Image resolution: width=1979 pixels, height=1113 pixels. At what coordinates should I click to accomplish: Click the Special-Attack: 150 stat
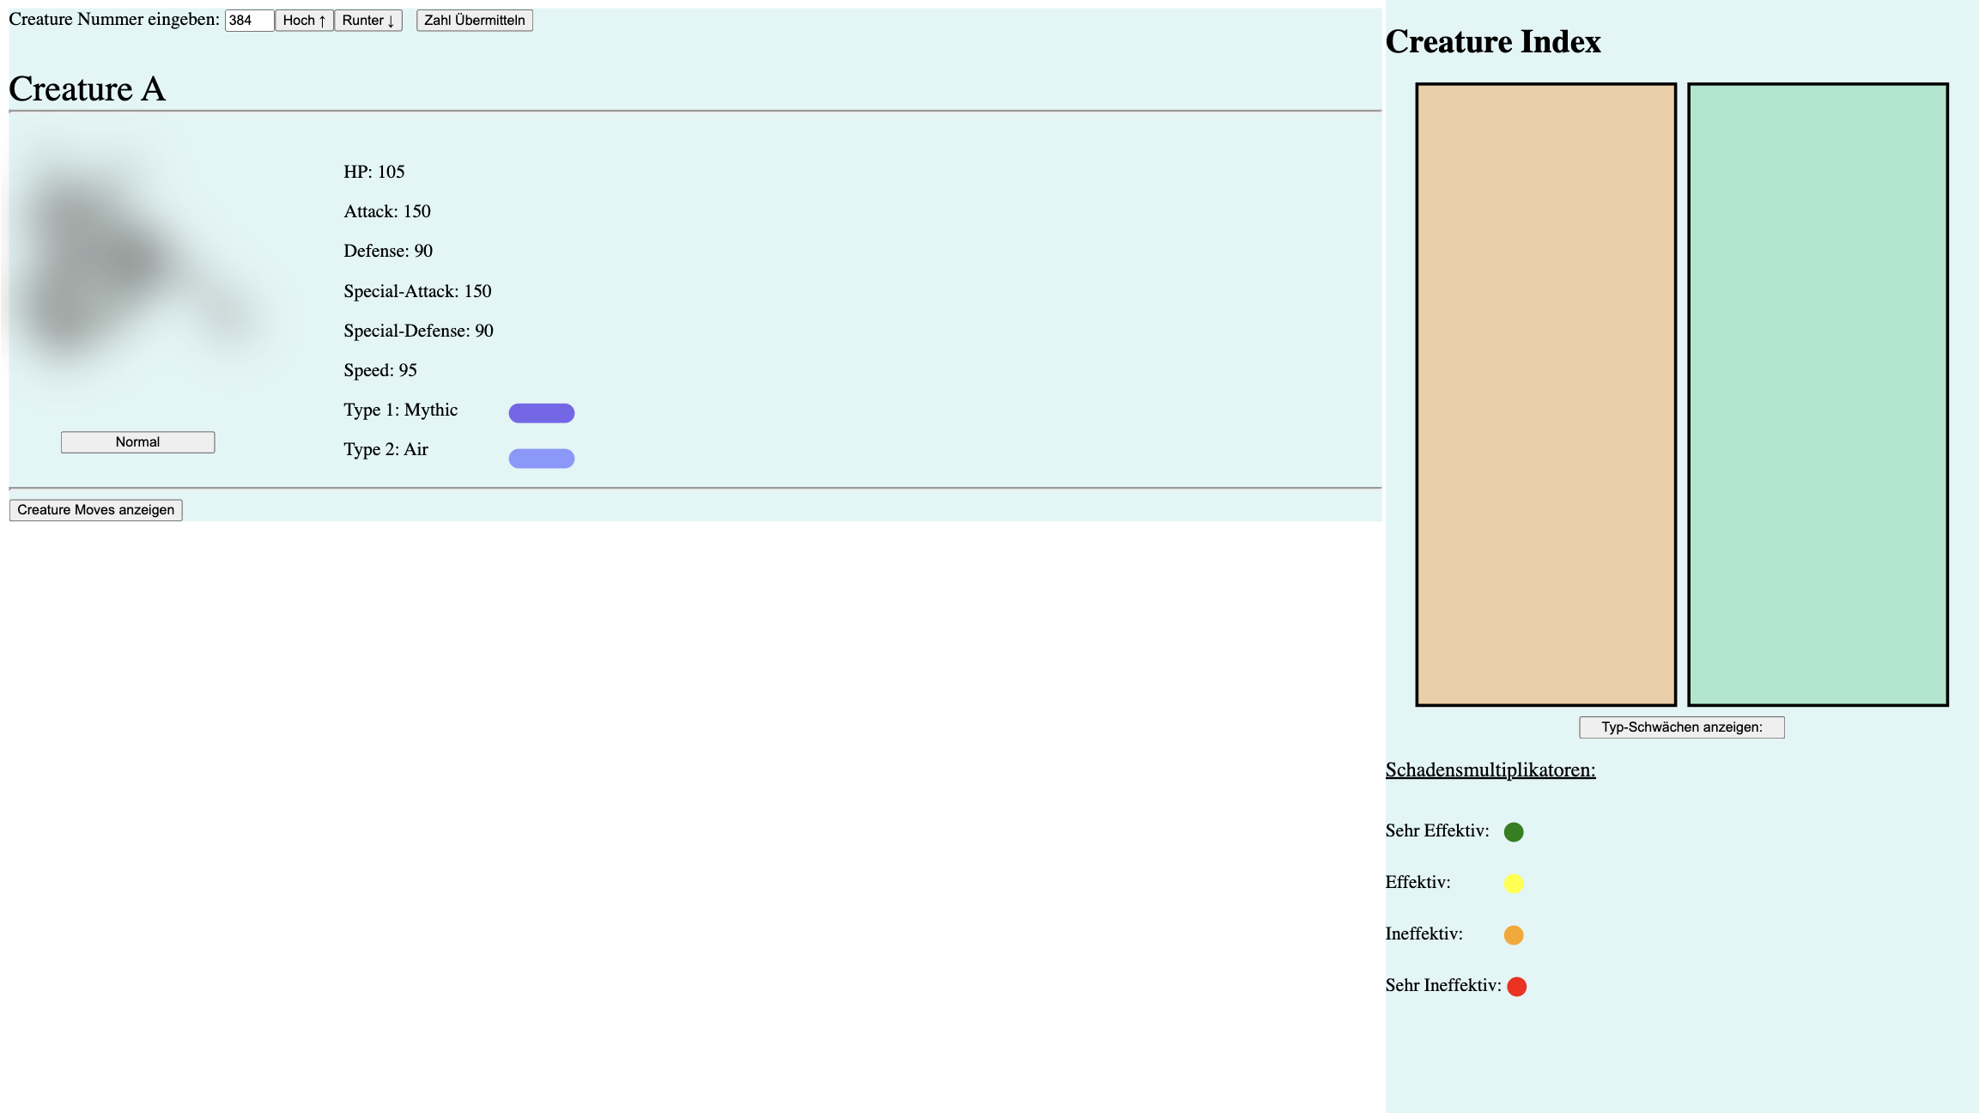pos(418,291)
